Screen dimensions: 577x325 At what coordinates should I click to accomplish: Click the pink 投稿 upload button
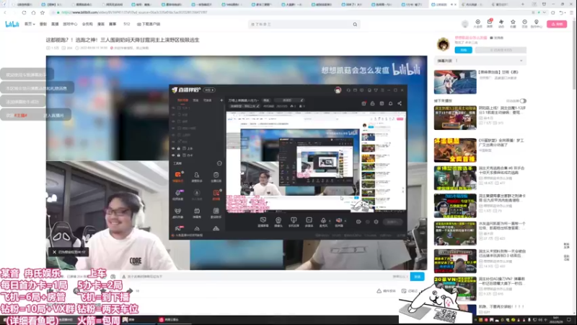(557, 24)
